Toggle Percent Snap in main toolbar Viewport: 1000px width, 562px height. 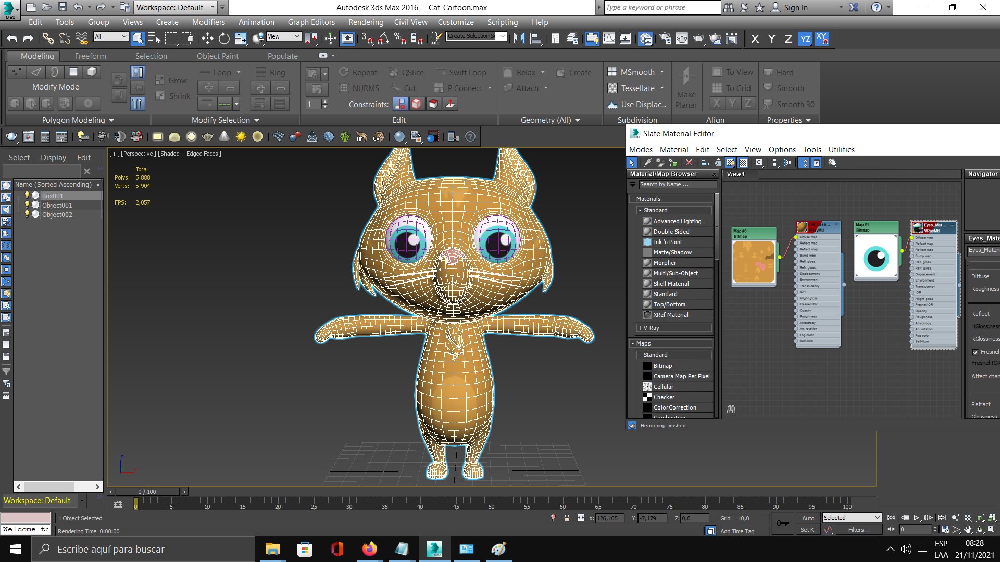coord(401,38)
